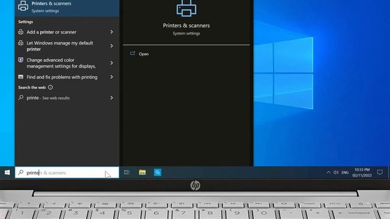Screen dimensions: 390x219
Task: Click the Settings section heading
Action: pyautogui.click(x=26, y=22)
